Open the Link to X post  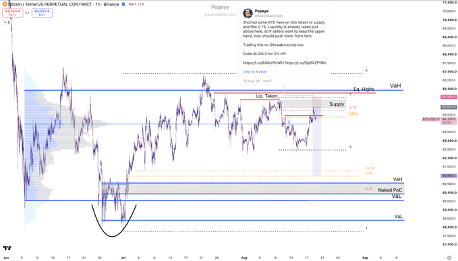[255, 72]
